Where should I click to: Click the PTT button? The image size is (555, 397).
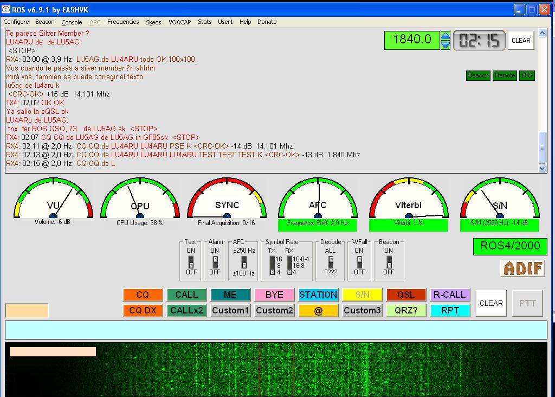coord(527,303)
